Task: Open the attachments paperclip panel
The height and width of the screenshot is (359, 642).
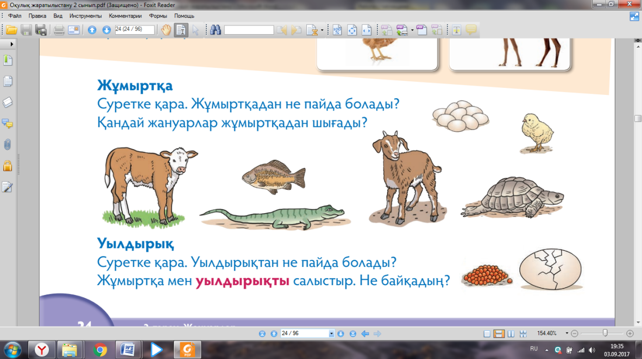Action: pos(8,144)
